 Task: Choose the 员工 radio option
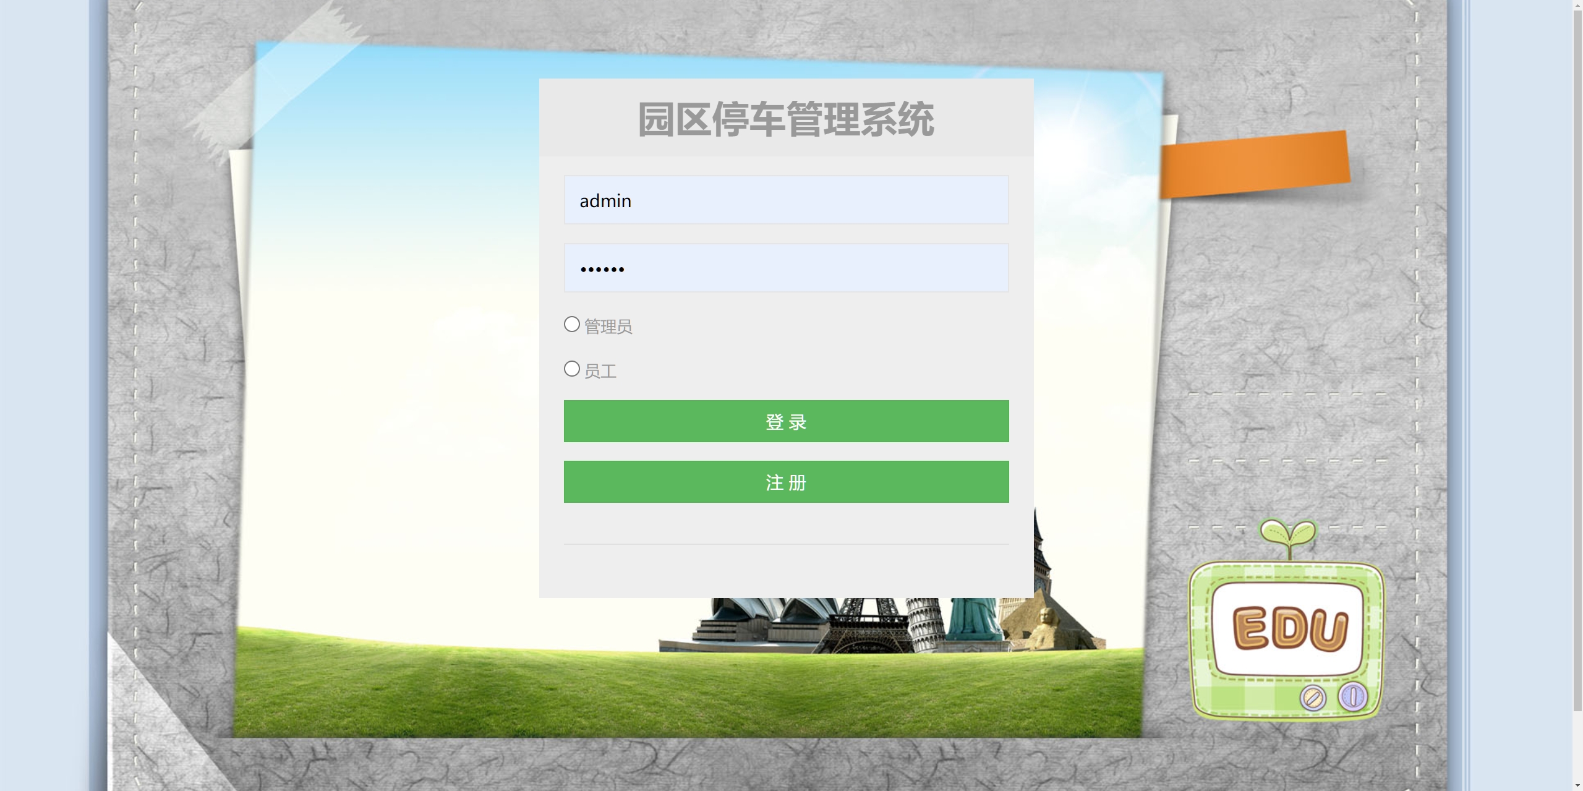pos(572,369)
